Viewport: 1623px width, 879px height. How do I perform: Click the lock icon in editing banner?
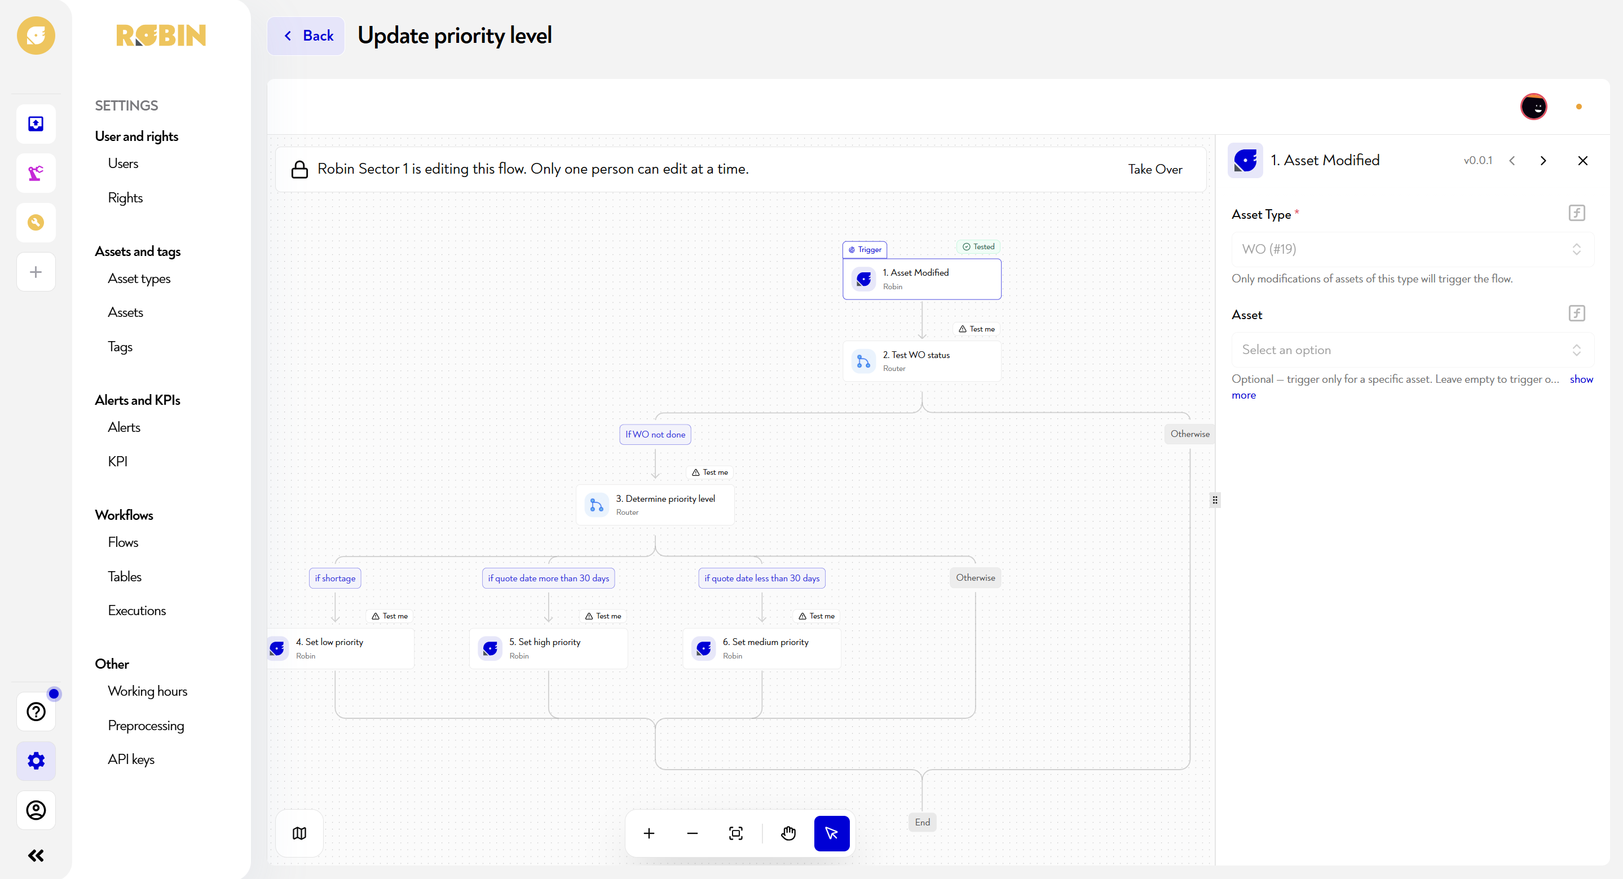[299, 170]
